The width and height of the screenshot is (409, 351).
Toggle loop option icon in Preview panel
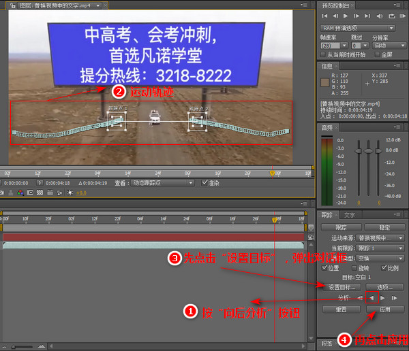392,16
